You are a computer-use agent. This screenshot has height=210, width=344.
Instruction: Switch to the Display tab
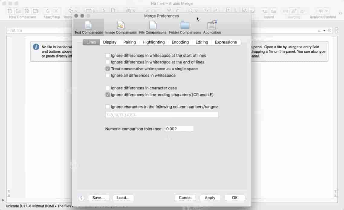click(x=110, y=42)
